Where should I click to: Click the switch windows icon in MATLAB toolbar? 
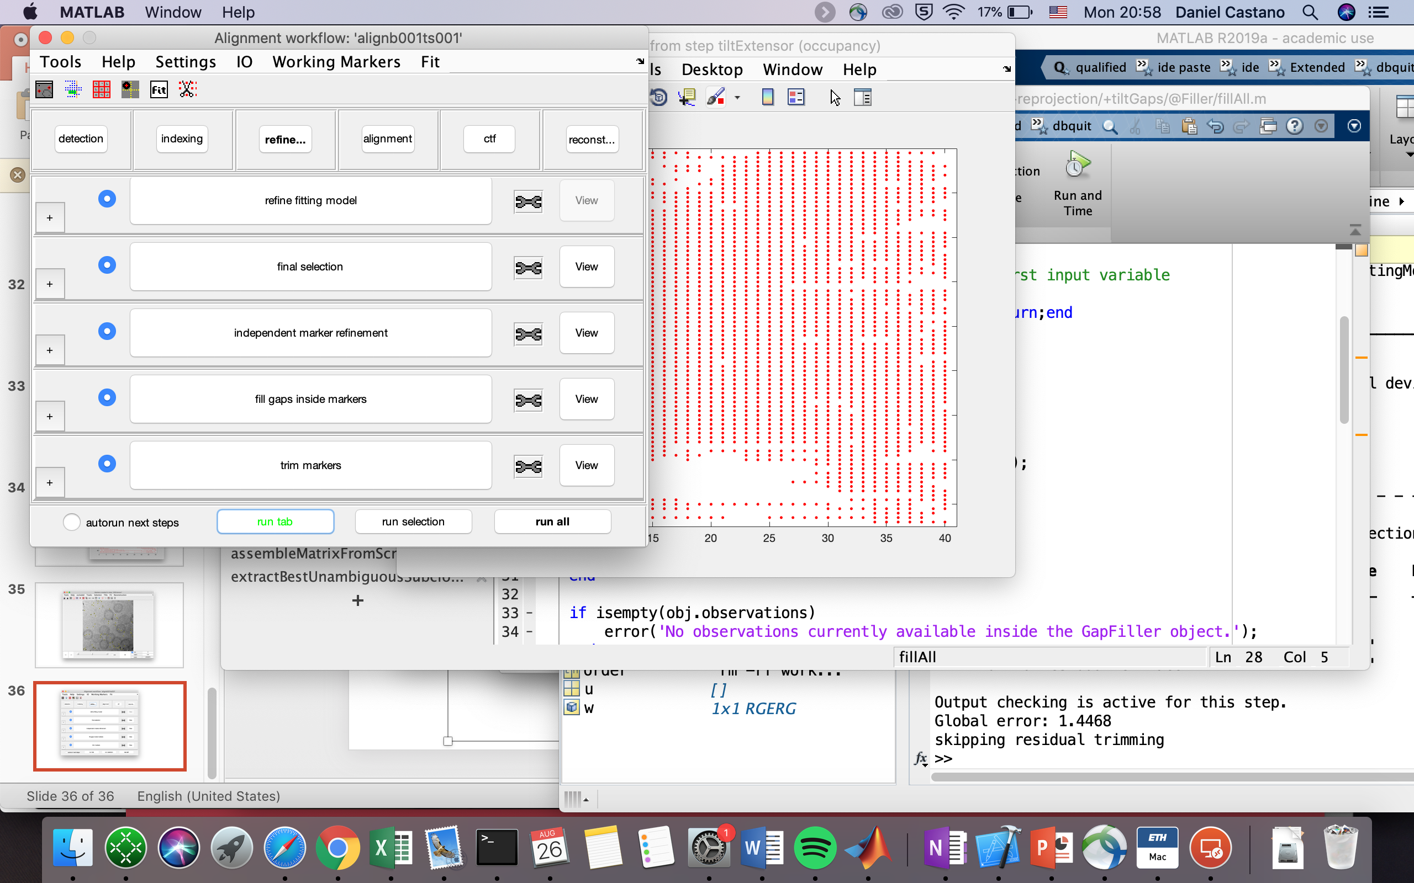(x=1268, y=126)
